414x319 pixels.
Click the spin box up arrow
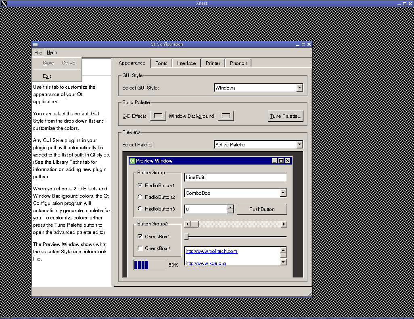(230, 207)
